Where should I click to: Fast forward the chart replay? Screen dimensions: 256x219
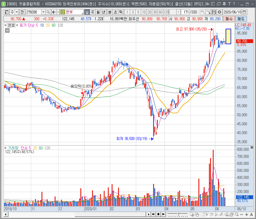(163, 214)
